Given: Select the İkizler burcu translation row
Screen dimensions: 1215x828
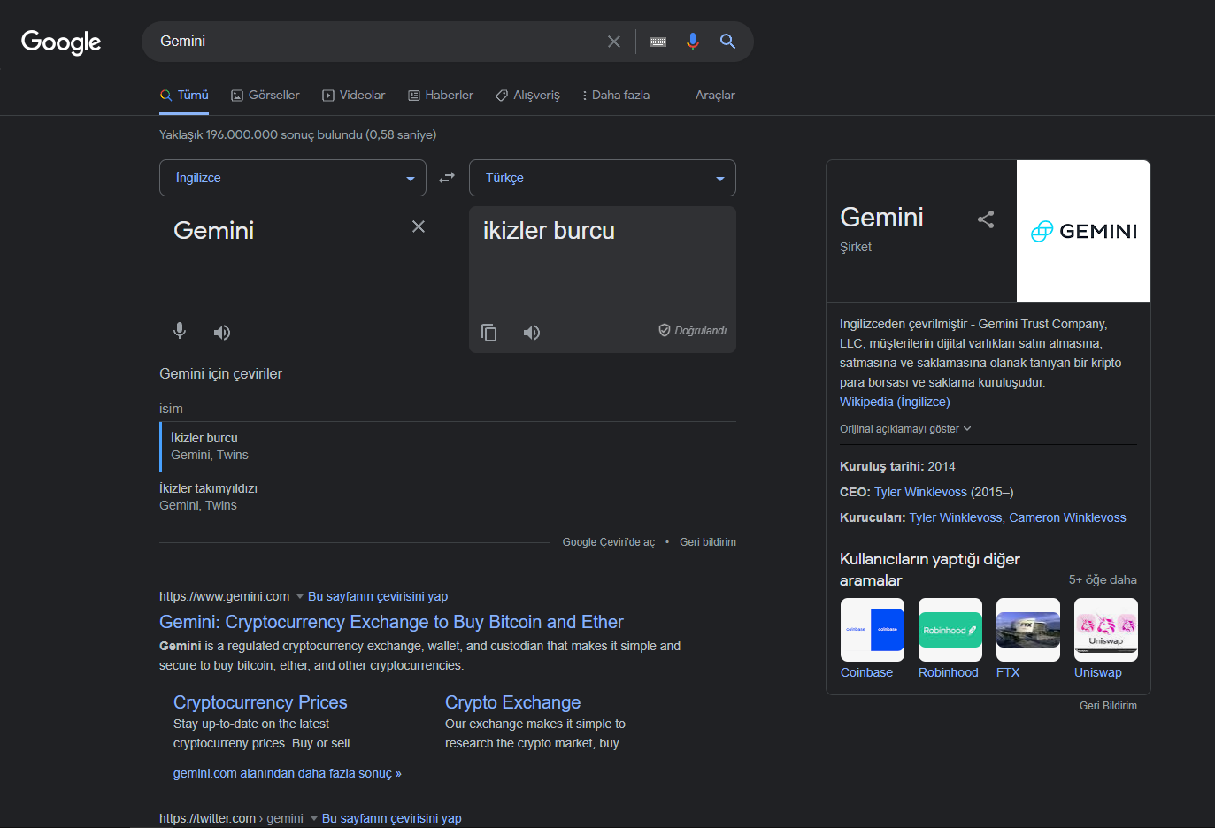Looking at the screenshot, I should [x=448, y=447].
